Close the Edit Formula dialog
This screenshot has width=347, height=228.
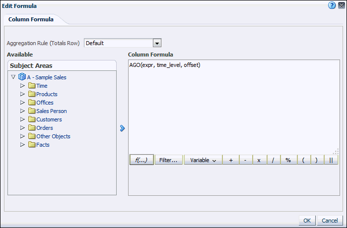point(342,5)
